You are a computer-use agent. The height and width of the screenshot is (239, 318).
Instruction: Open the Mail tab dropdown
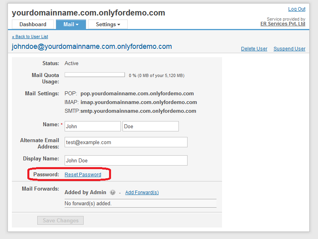[71, 24]
